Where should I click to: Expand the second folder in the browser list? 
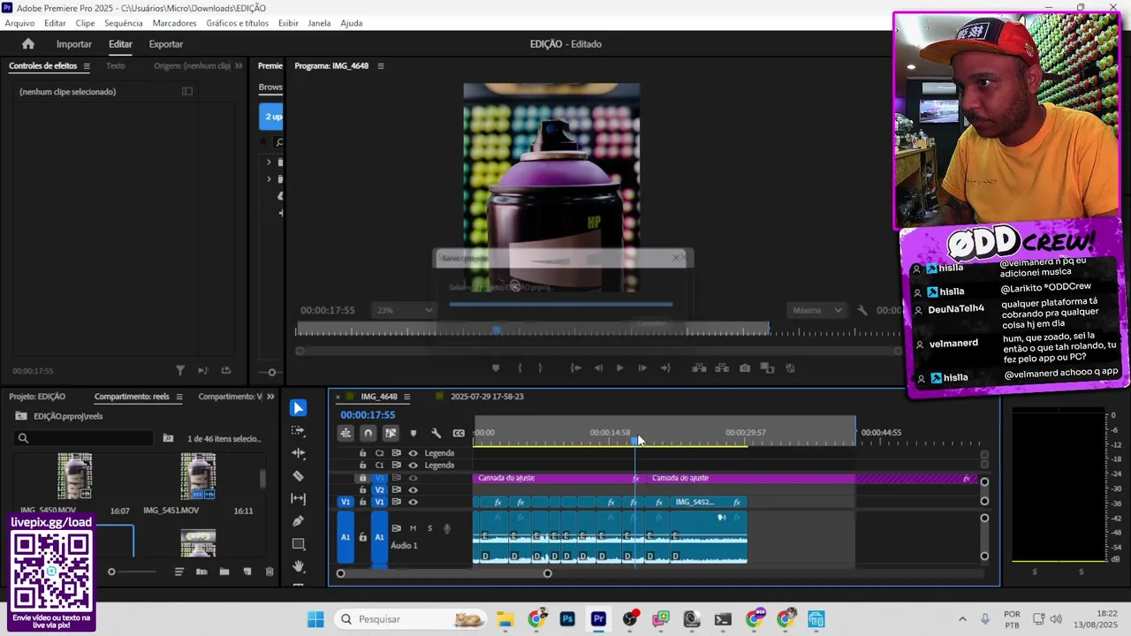coord(269,179)
